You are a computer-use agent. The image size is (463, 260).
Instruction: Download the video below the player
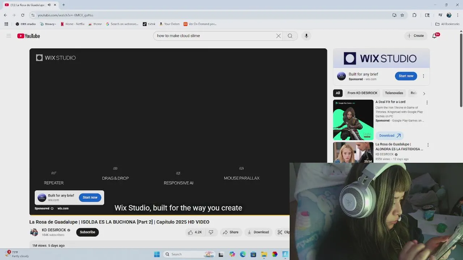(x=258, y=232)
